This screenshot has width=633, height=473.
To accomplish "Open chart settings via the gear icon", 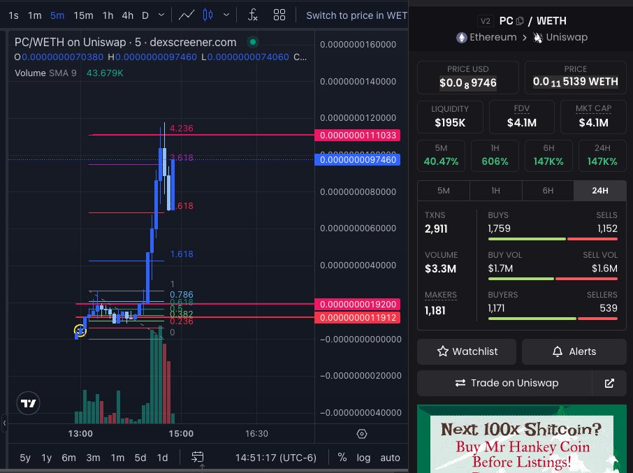I will pyautogui.click(x=362, y=433).
